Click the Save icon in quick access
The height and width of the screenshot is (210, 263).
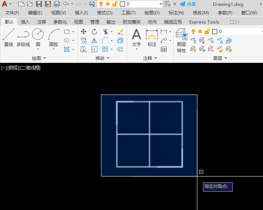tap(39, 4)
